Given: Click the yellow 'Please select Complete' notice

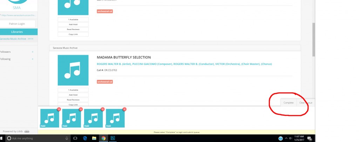Looking at the screenshot, I should tap(177, 132).
